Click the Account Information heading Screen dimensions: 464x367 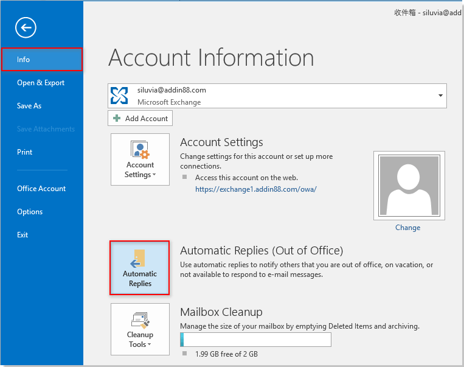(x=211, y=58)
